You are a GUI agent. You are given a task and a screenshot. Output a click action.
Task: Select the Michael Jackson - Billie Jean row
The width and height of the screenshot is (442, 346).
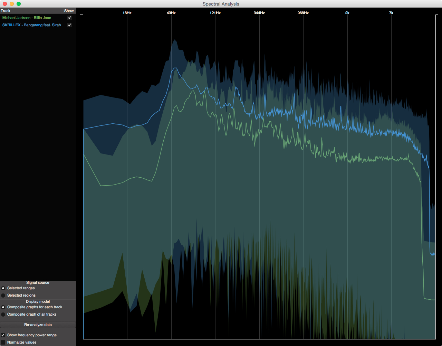(x=27, y=18)
